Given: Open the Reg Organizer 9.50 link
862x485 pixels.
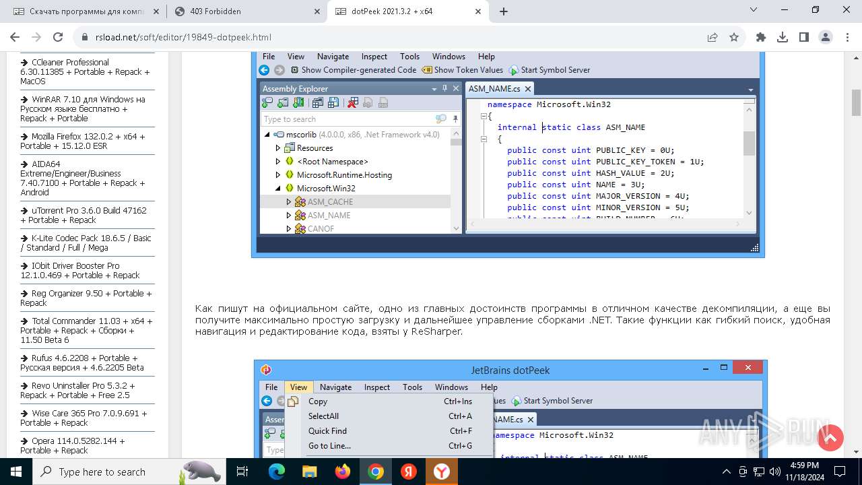Looking at the screenshot, I should pyautogui.click(x=86, y=298).
